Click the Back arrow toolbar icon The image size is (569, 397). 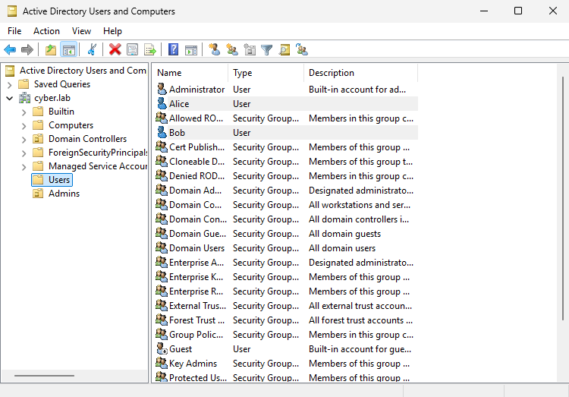pyautogui.click(x=10, y=49)
